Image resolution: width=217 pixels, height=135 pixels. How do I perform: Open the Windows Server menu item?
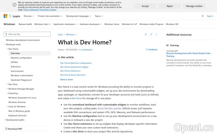(x=112, y=24)
